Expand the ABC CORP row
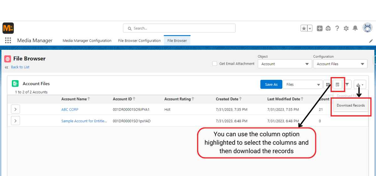 pyautogui.click(x=15, y=109)
